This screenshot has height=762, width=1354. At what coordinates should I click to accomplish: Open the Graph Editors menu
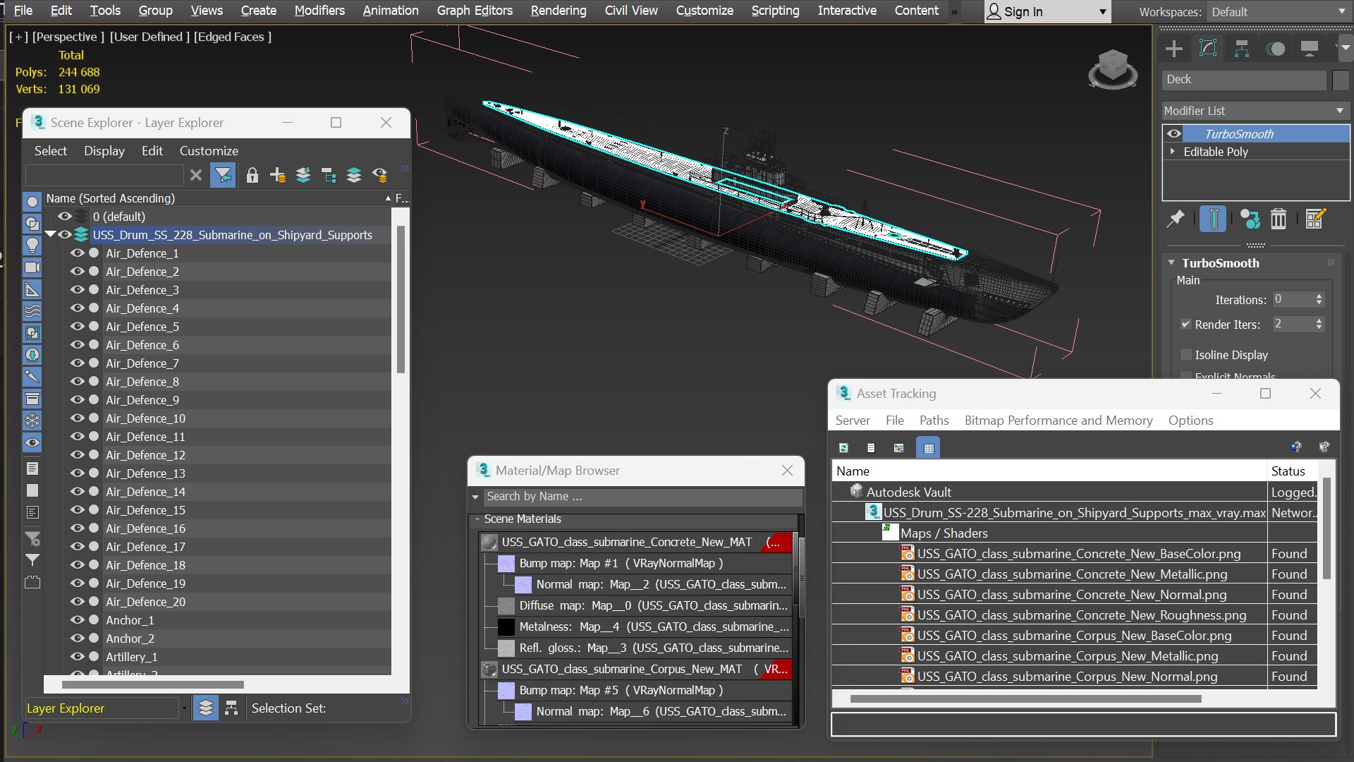click(x=475, y=11)
